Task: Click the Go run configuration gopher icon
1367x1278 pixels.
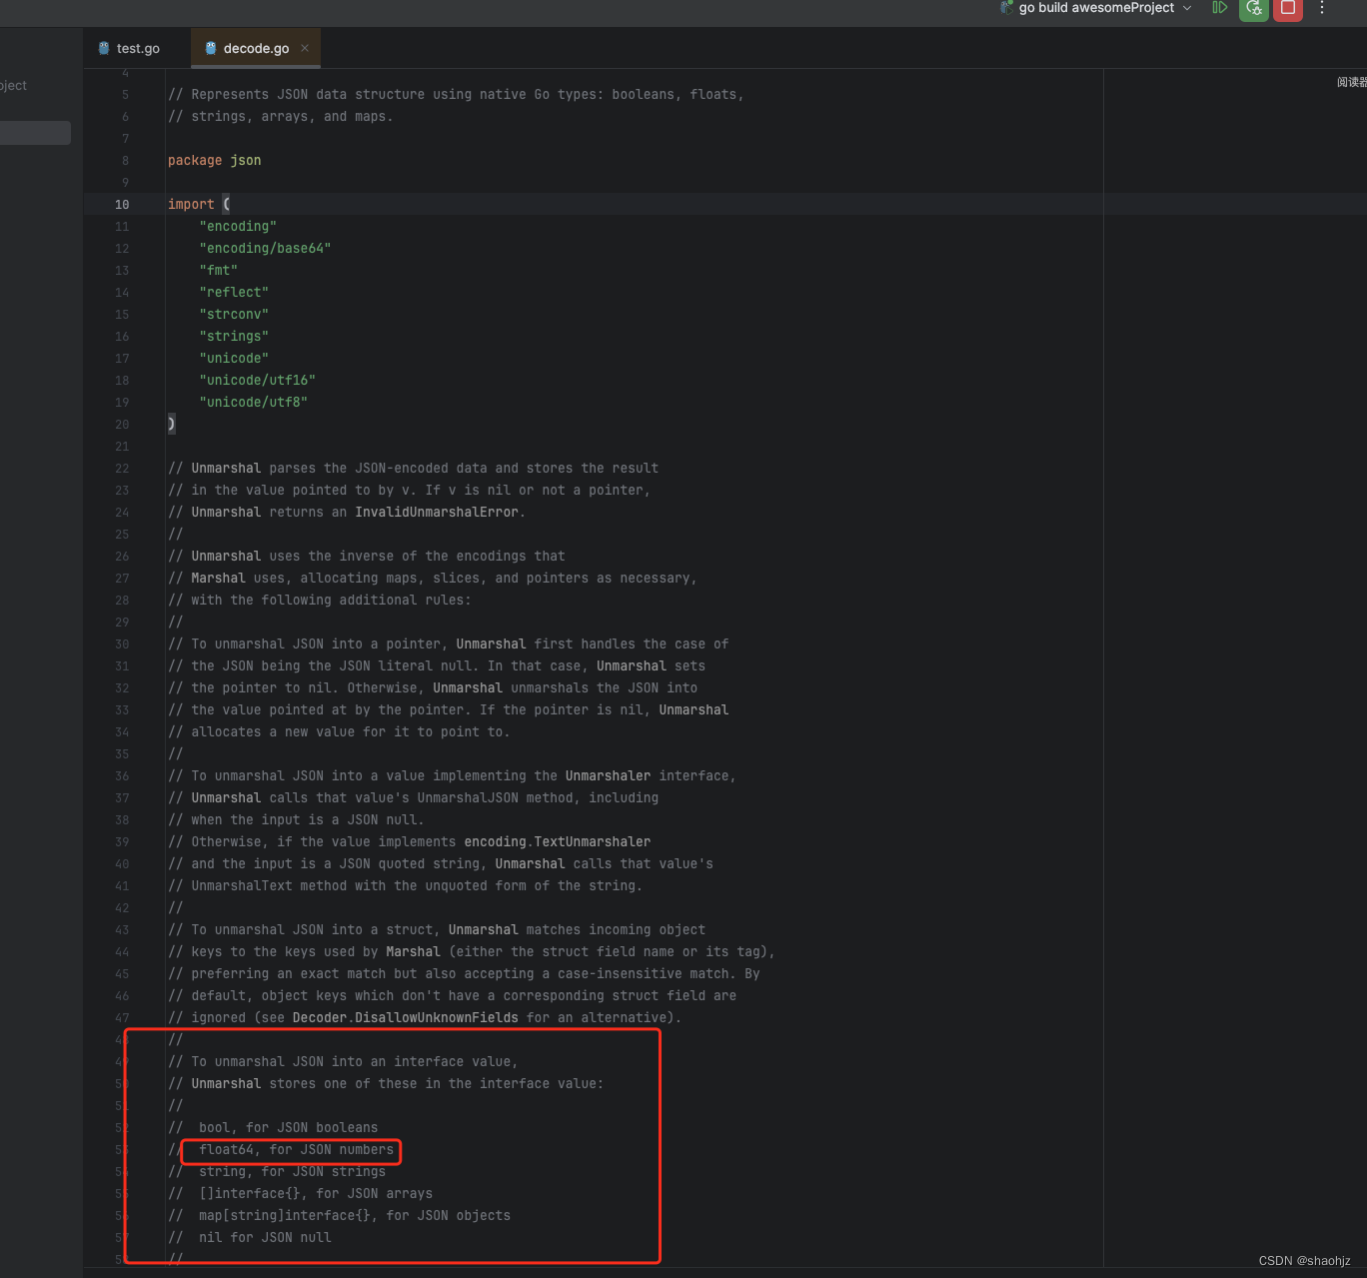Action: click(1006, 8)
